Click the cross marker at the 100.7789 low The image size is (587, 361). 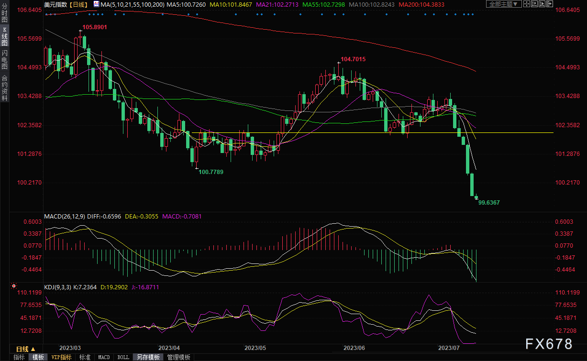[x=197, y=167]
